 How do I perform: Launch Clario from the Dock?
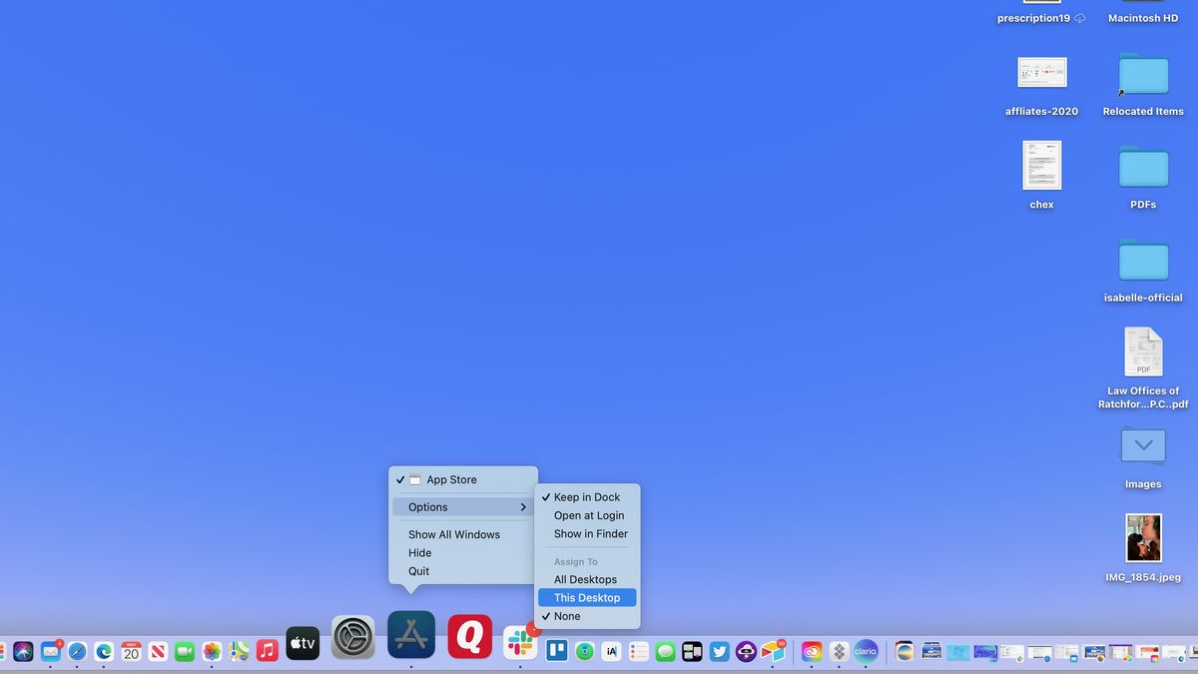pos(866,651)
